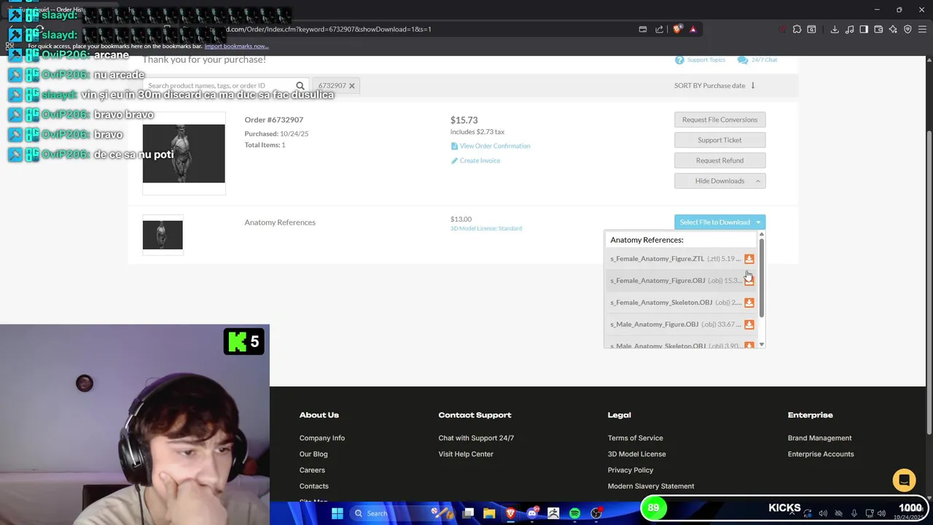Open Modern Slavery Statement footer link
The height and width of the screenshot is (525, 933).
[651, 486]
